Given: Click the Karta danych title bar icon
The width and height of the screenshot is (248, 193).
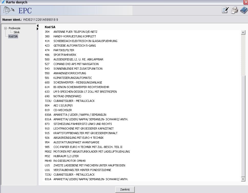Looking at the screenshot, I should (3, 2).
